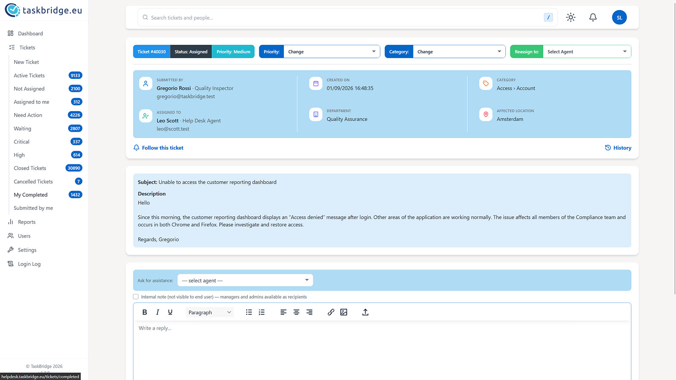The height and width of the screenshot is (380, 676).
Task: Center align reply text
Action: [x=297, y=312]
